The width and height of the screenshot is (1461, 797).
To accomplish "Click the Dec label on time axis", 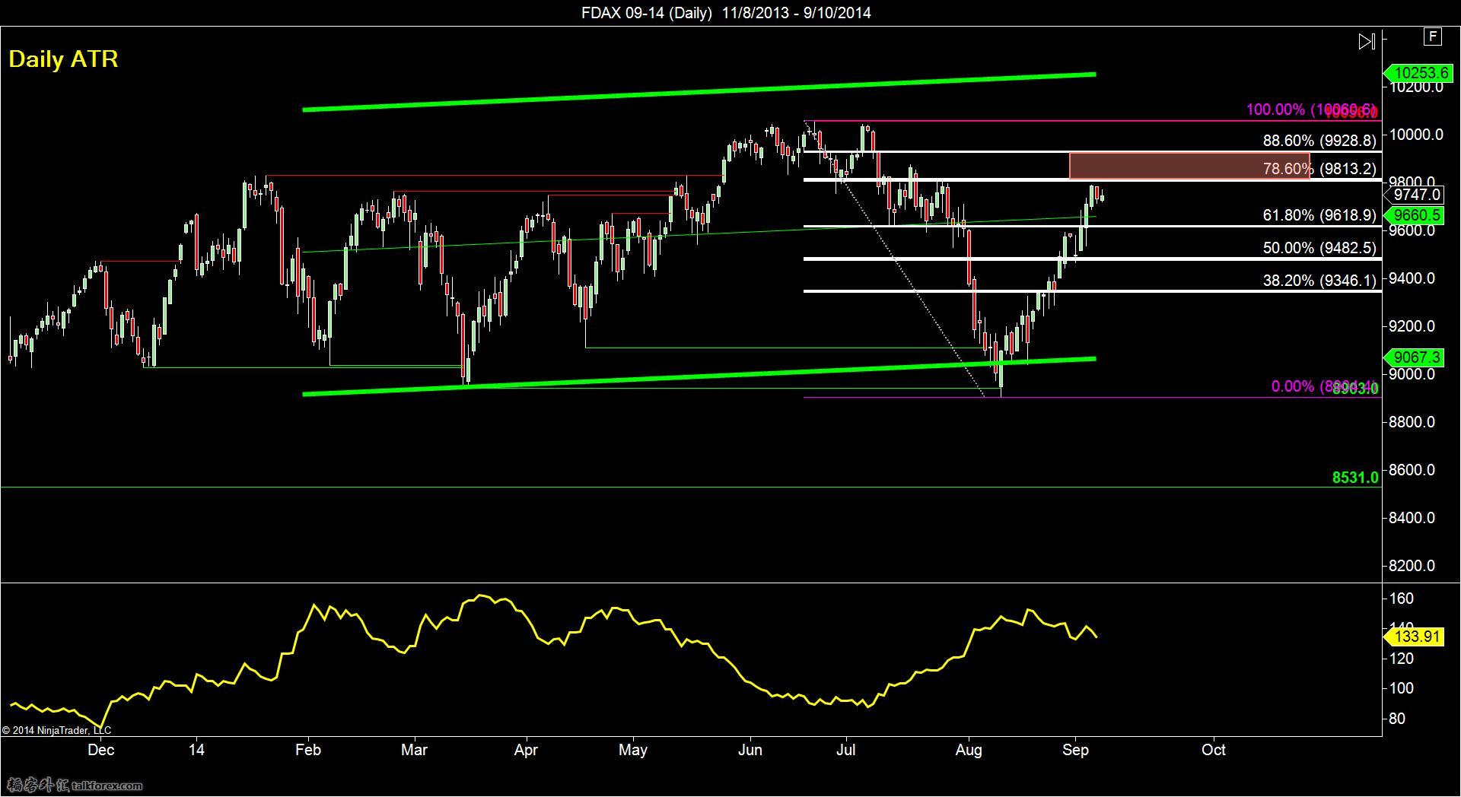I will click(x=100, y=750).
